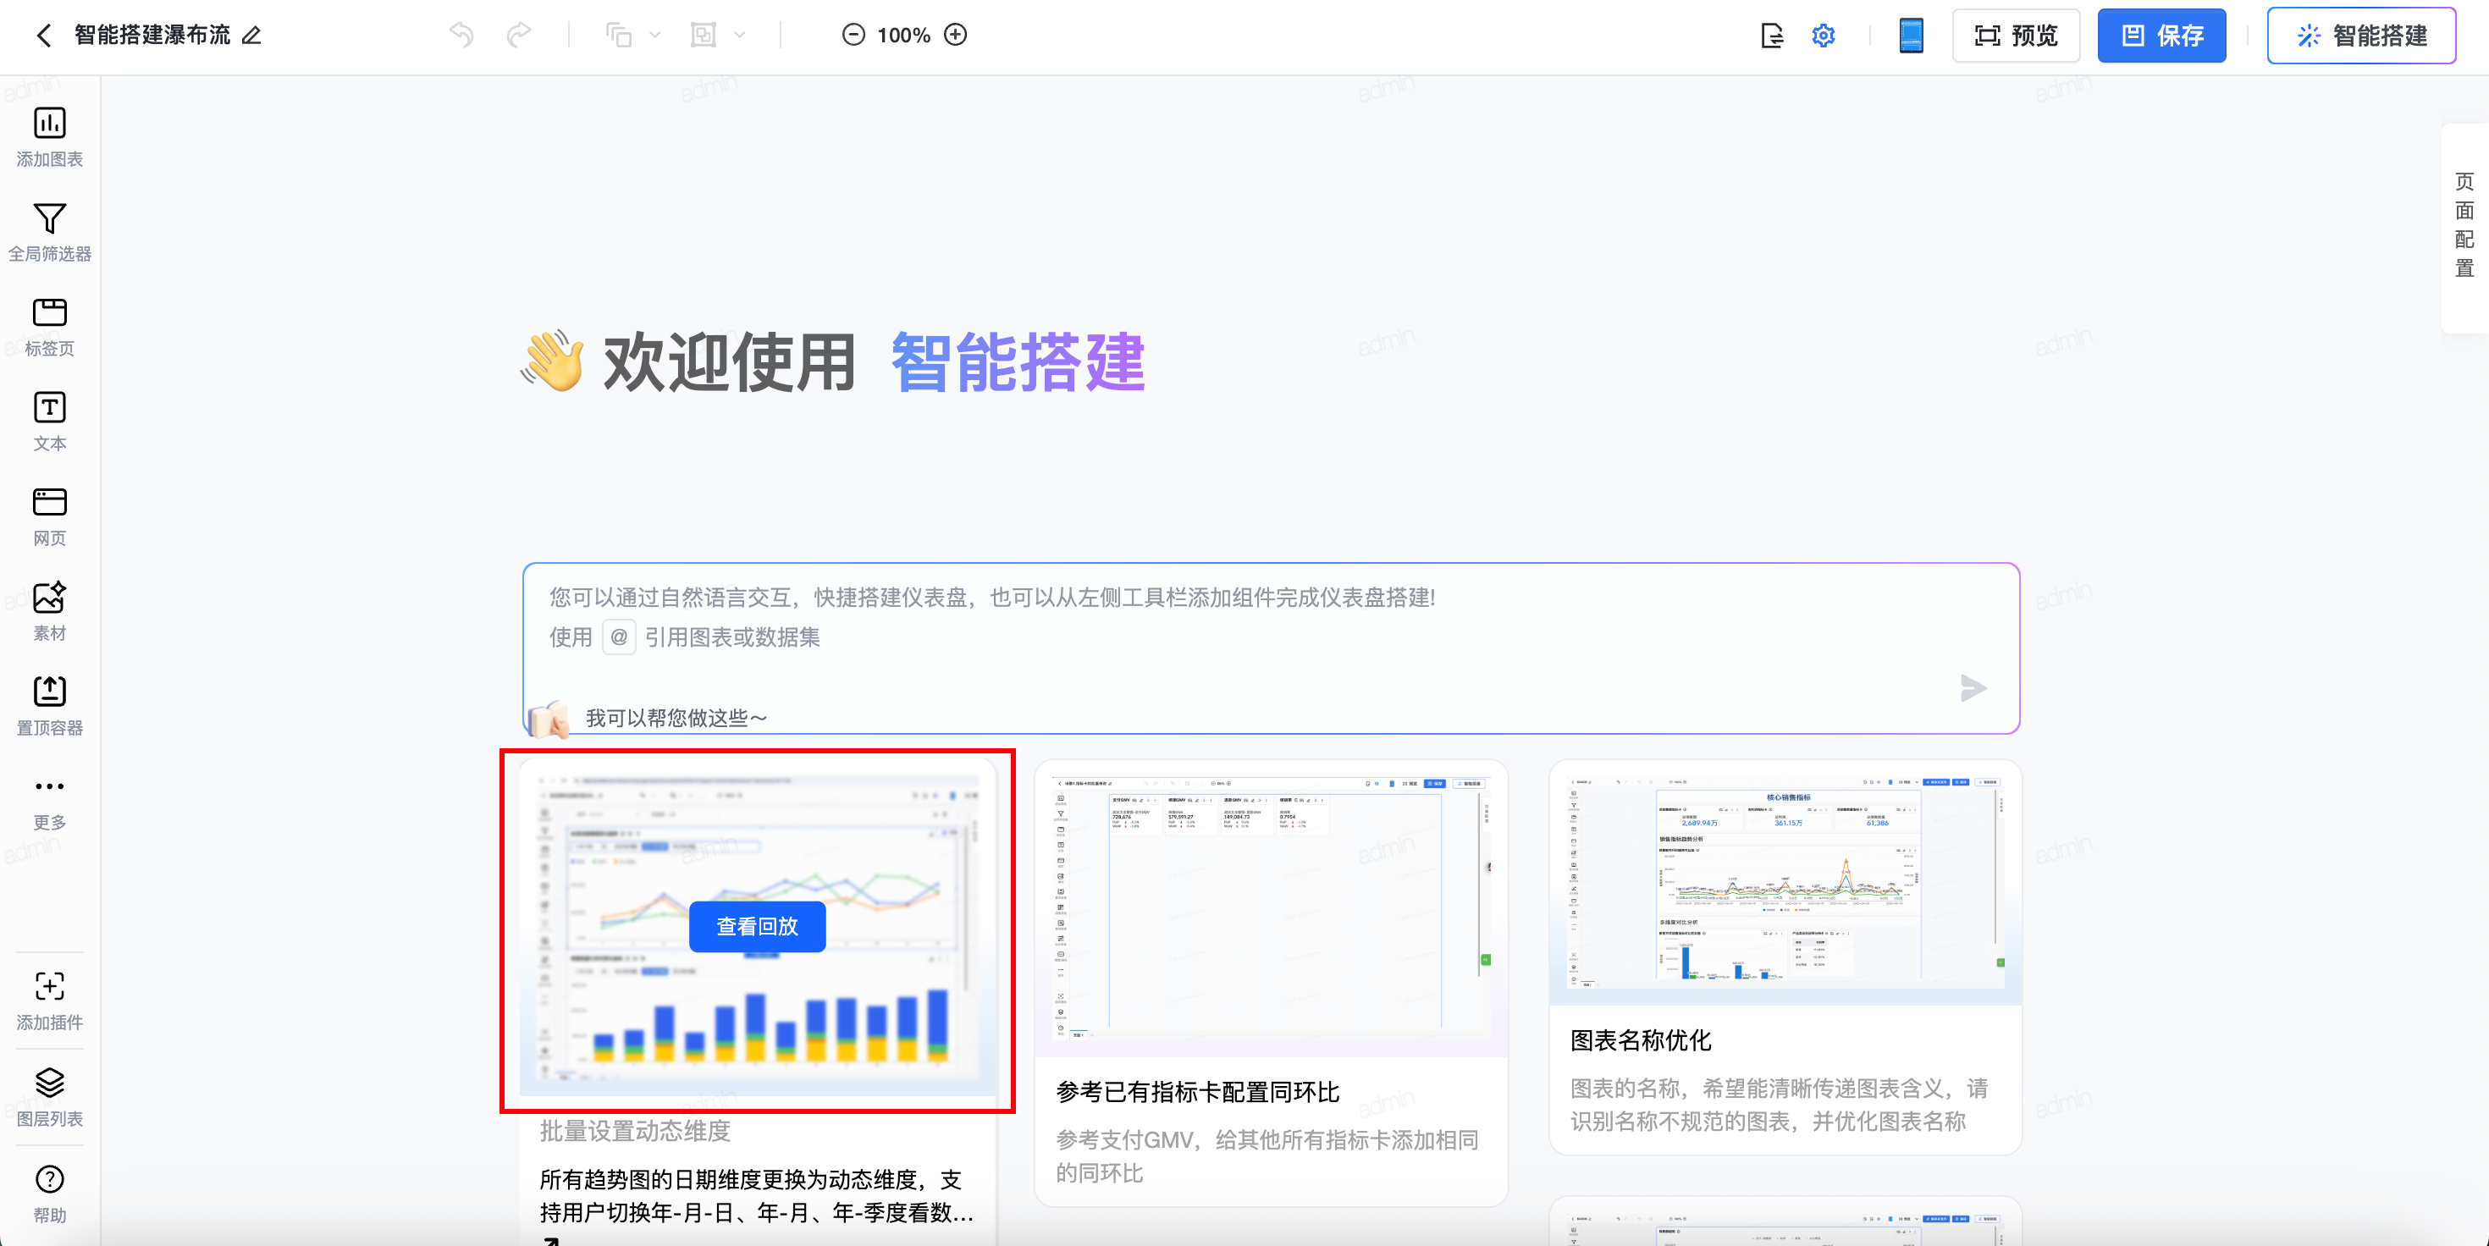This screenshot has height=1246, width=2489.
Task: Expand the copy tool dropdown arrow
Action: tap(655, 36)
